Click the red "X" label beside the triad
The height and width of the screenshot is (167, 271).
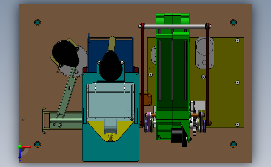click(x=33, y=145)
